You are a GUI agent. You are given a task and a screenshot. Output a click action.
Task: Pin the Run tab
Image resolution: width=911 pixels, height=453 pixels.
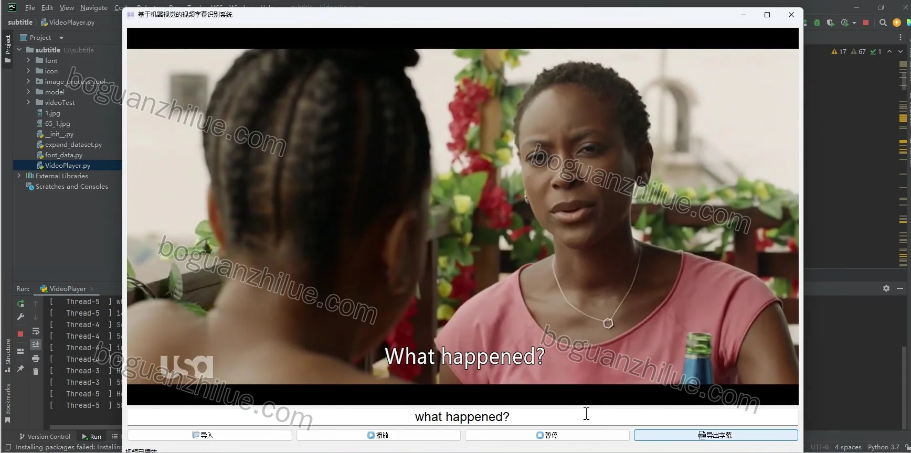(20, 369)
